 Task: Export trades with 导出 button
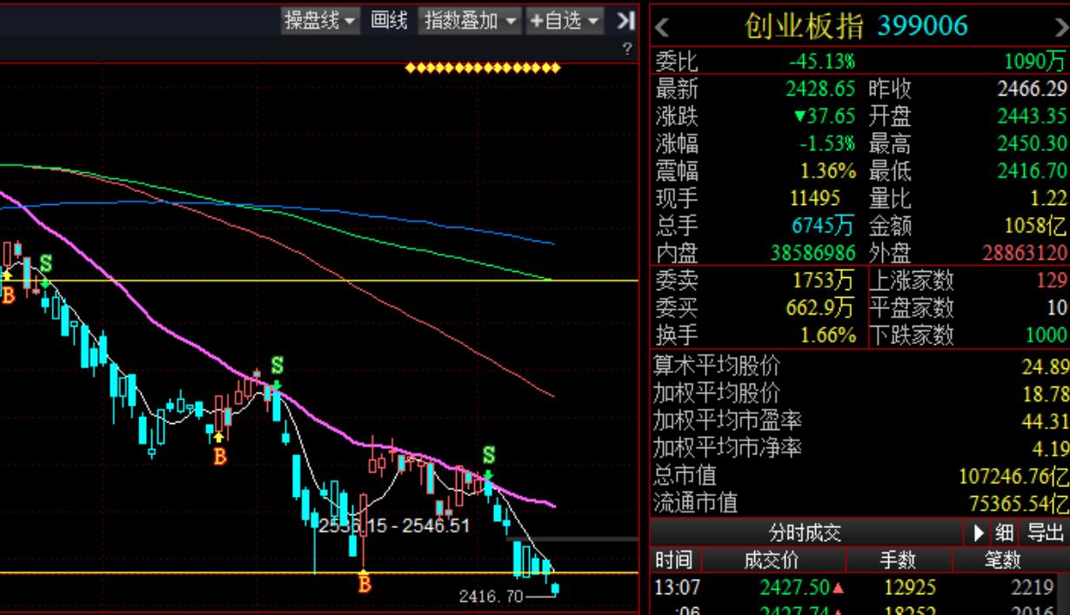tap(1047, 532)
